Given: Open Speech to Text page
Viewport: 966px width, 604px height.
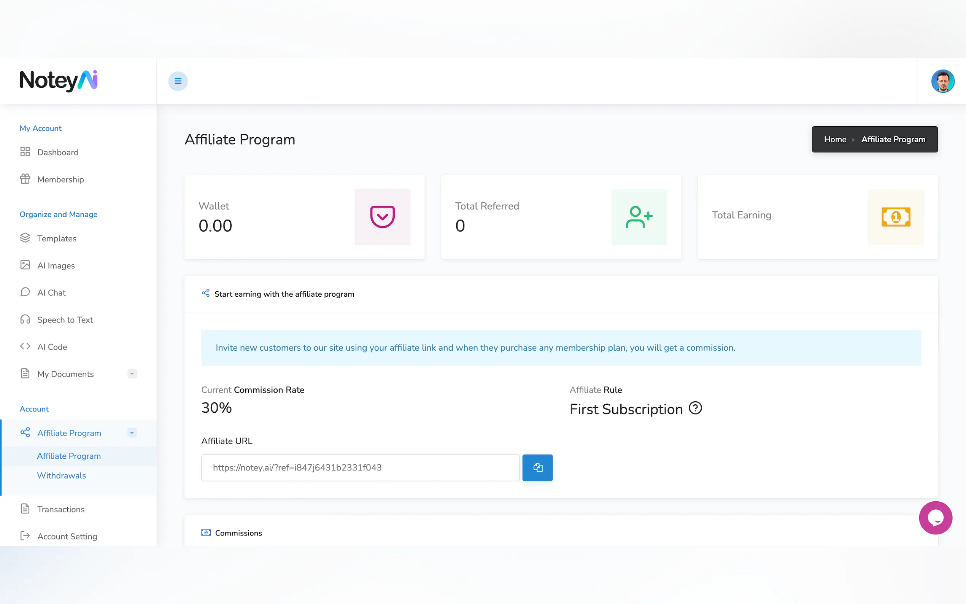Looking at the screenshot, I should [65, 319].
